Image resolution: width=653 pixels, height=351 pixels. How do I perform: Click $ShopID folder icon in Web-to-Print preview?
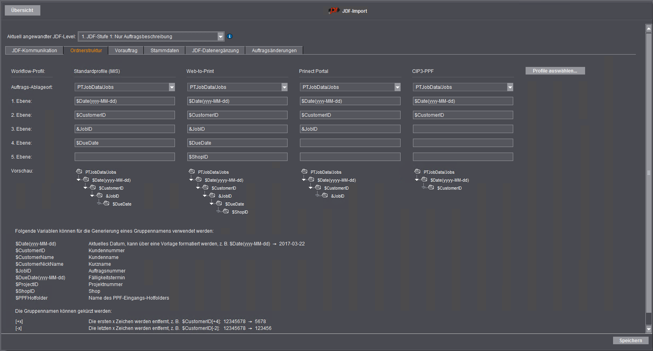click(x=226, y=211)
